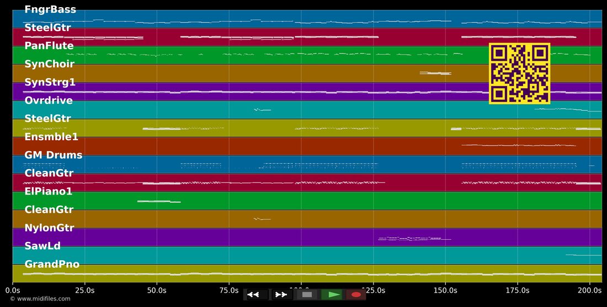Click the yellow QR code

click(x=519, y=73)
